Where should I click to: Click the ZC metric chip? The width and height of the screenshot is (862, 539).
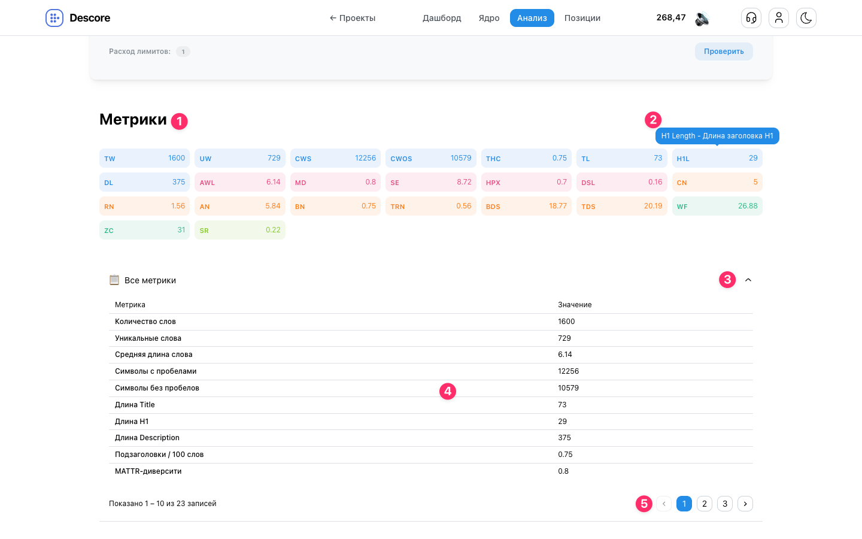click(x=144, y=230)
